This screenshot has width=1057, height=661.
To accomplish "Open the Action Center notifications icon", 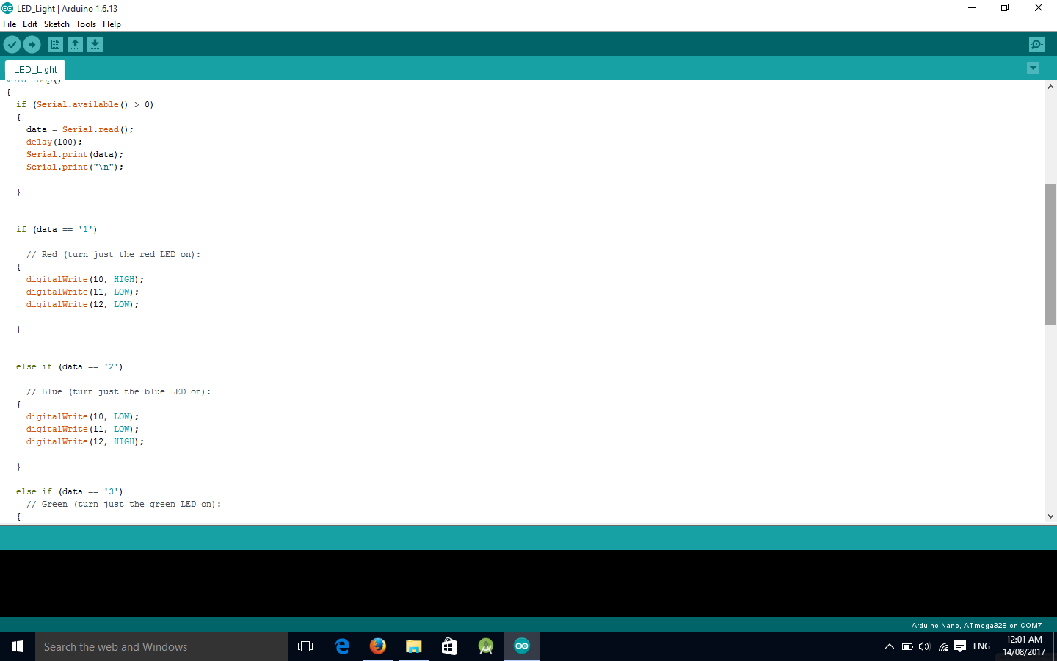I will [960, 646].
